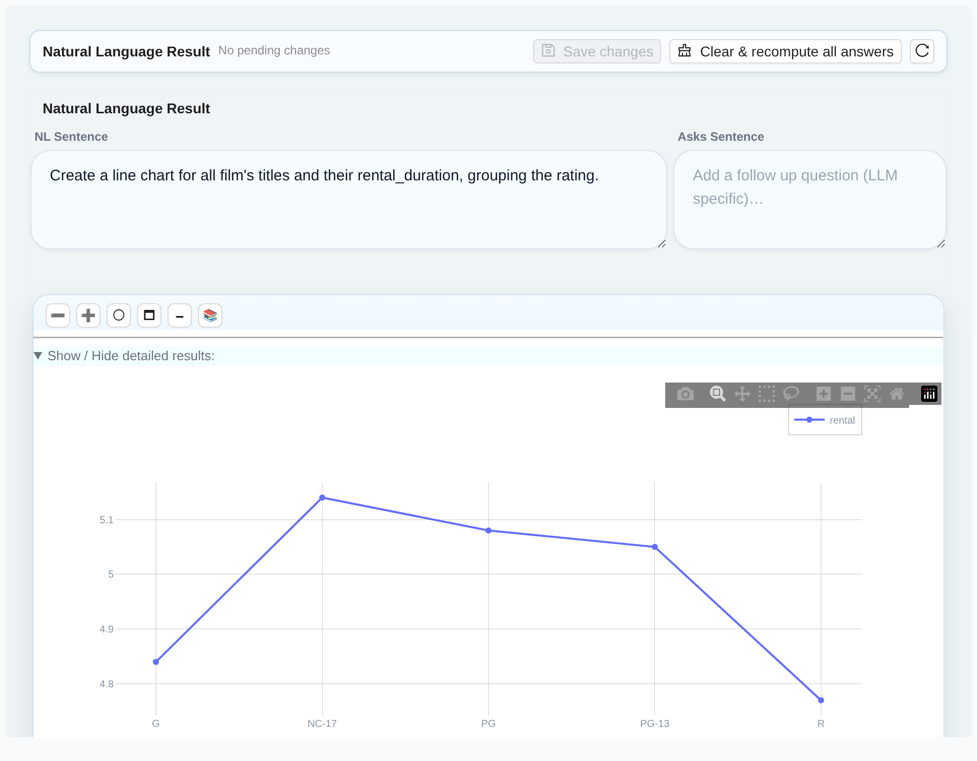Activate the Pan tool in chart modebar
This screenshot has width=977, height=761.
(x=742, y=394)
